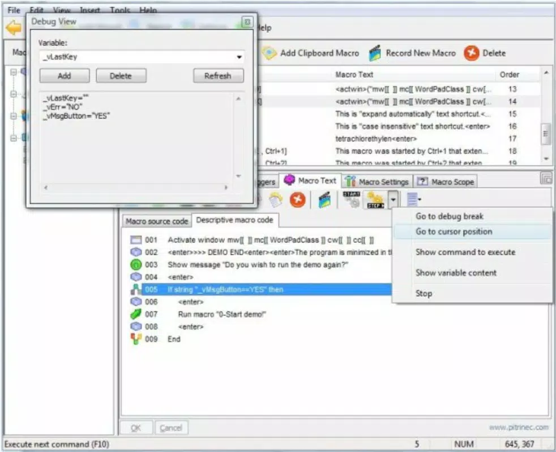Click the Add Clipboard Macro icon
This screenshot has width=556, height=452.
[x=269, y=53]
